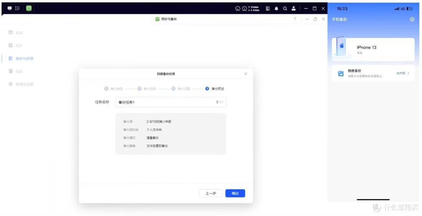This screenshot has height=216, width=422.
Task: Close the 创建备份任务 dialog
Action: 246,74
